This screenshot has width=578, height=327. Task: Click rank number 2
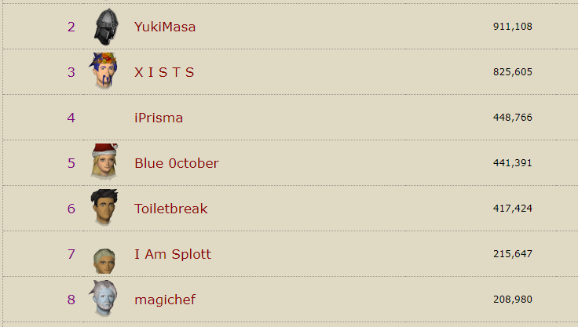point(71,27)
